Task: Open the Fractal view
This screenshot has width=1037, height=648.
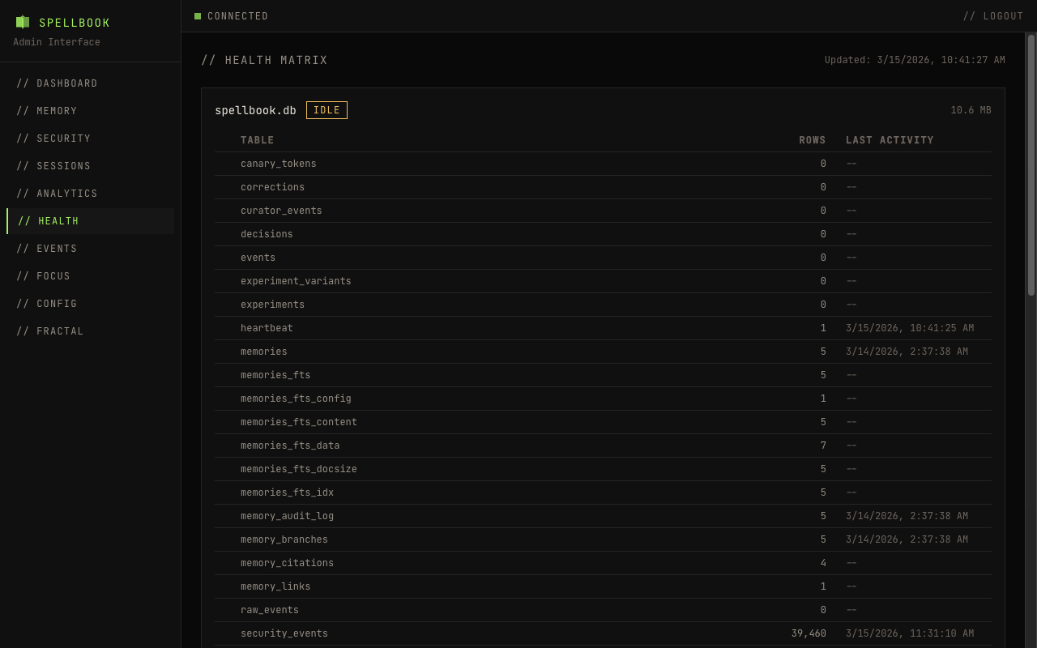Action: coord(50,331)
